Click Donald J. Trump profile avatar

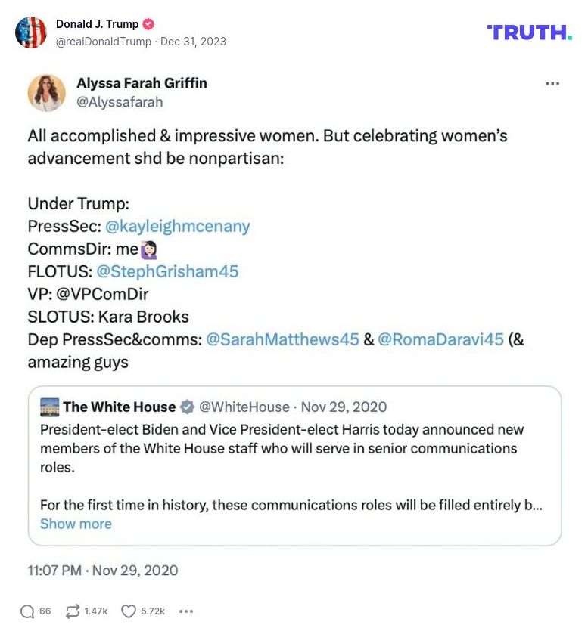31,32
